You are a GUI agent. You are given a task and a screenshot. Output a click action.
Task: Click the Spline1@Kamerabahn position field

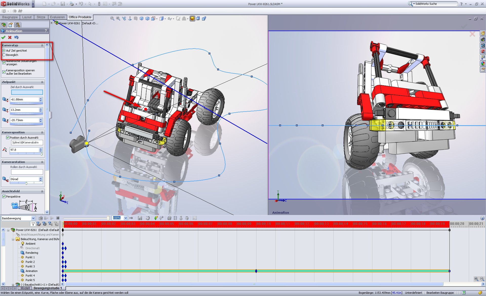(27, 142)
